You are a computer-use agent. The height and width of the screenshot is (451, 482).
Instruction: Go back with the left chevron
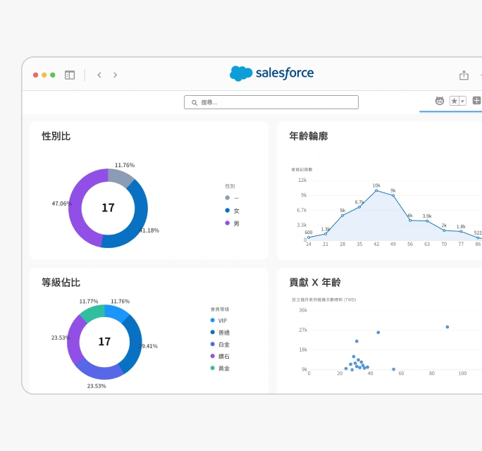click(x=99, y=75)
